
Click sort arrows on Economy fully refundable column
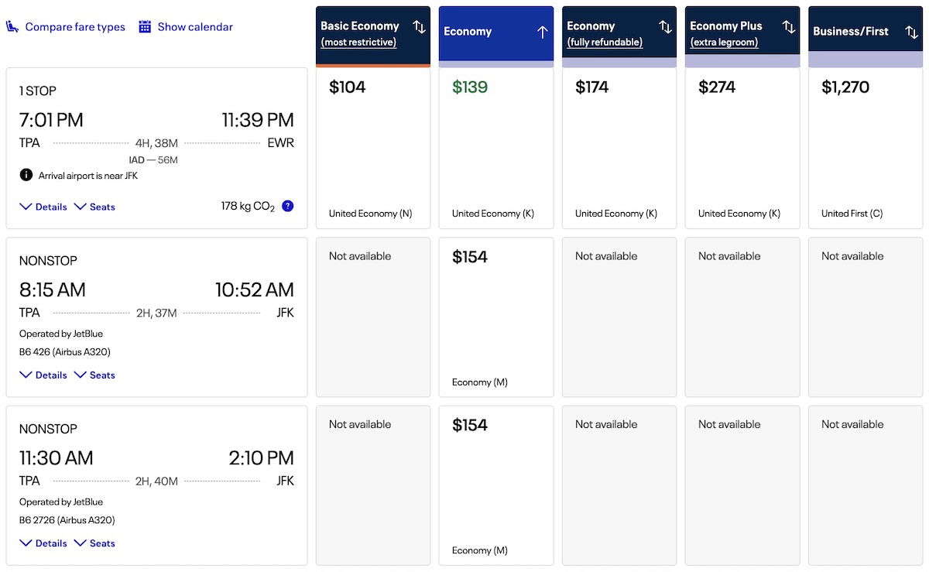point(665,27)
